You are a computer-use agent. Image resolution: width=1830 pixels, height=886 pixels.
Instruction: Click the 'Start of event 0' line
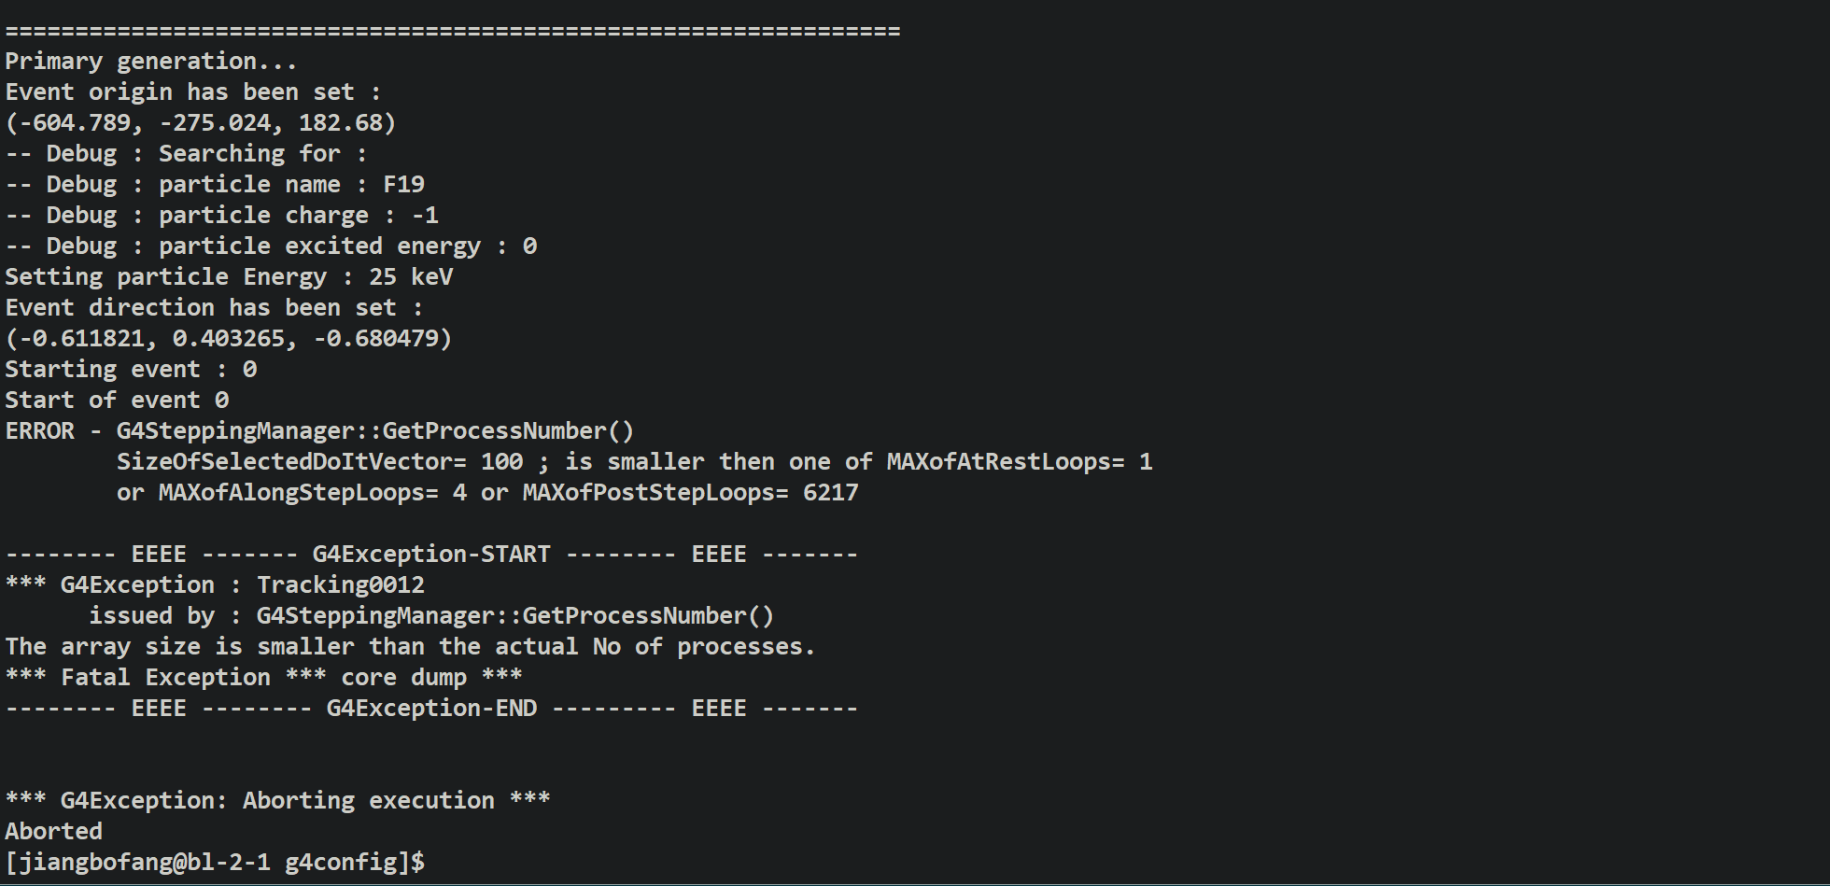click(117, 400)
